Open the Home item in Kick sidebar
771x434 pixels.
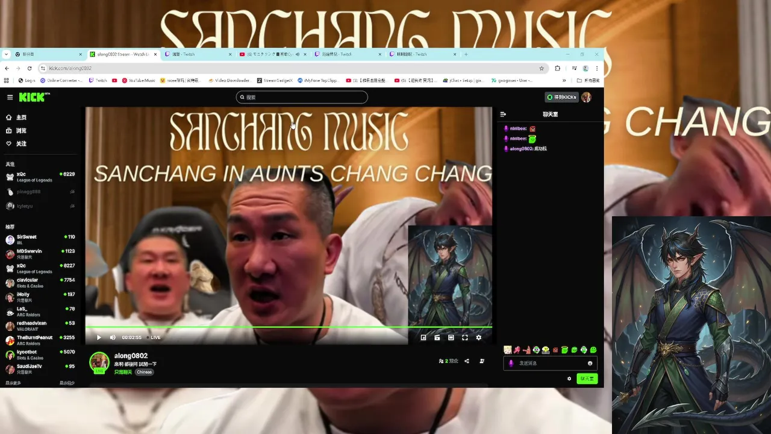point(16,118)
